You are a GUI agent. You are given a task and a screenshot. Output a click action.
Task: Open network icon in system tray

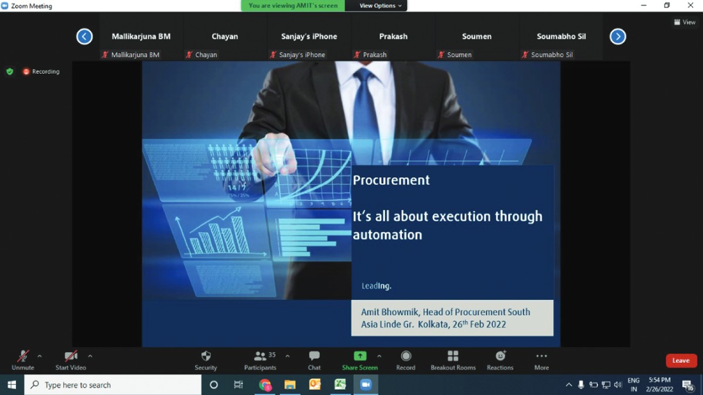click(606, 384)
